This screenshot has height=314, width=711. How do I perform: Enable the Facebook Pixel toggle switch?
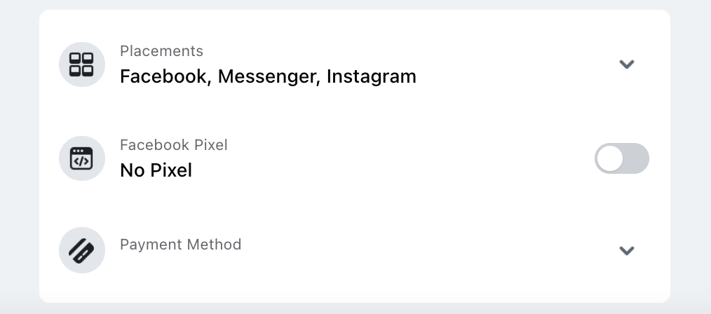point(621,158)
